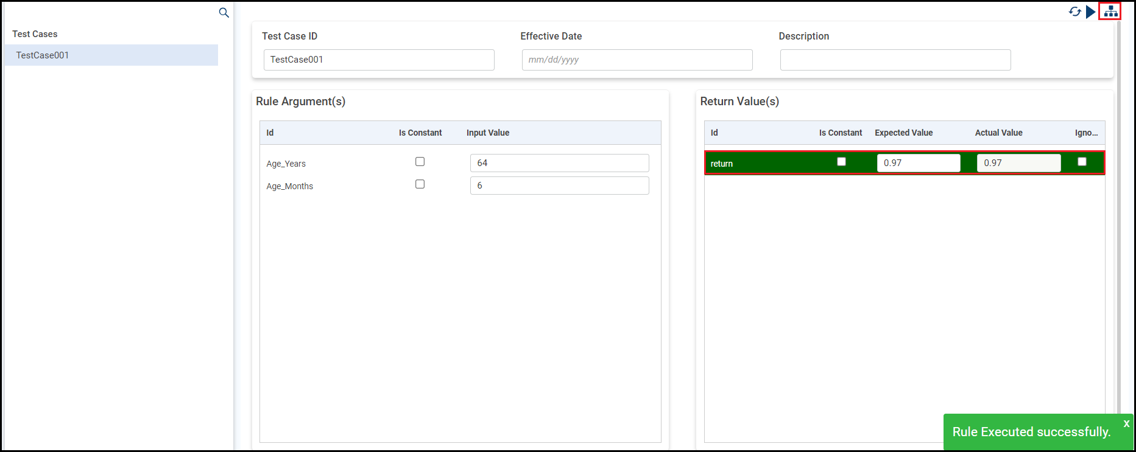Click the Actual Value column header
1136x452 pixels.
(x=999, y=133)
